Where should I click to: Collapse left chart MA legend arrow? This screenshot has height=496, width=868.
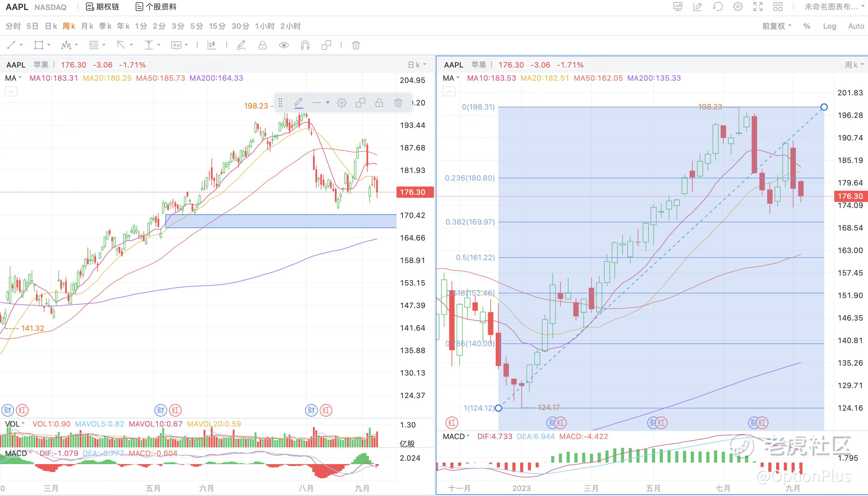(11, 92)
